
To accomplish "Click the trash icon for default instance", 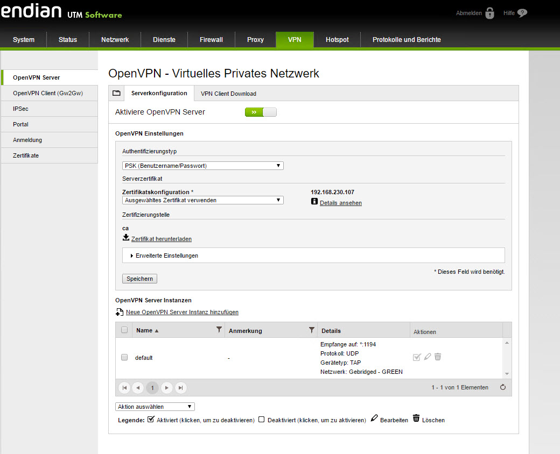I will point(438,357).
